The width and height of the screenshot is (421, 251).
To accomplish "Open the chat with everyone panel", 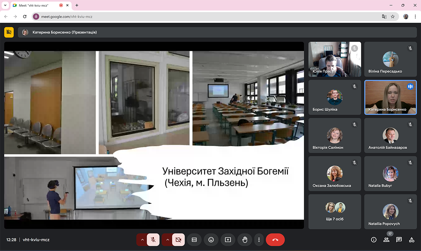I will (399, 240).
